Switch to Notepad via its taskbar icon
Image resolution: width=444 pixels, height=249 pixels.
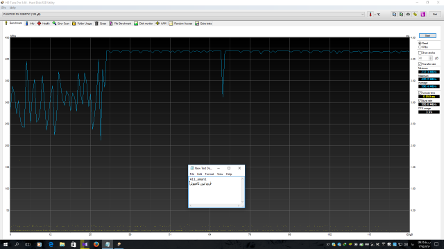pos(108,244)
